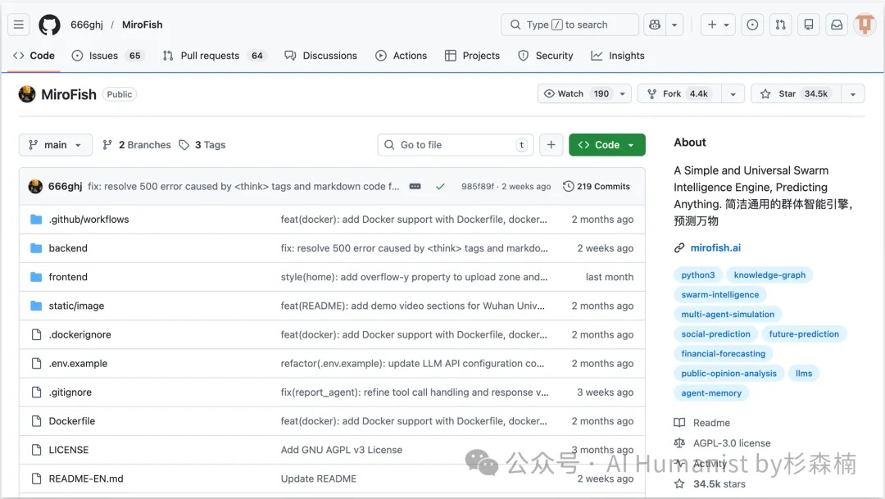Viewport: 885px width, 499px height.
Task: Open the Fork options dropdown arrow
Action: click(x=733, y=94)
